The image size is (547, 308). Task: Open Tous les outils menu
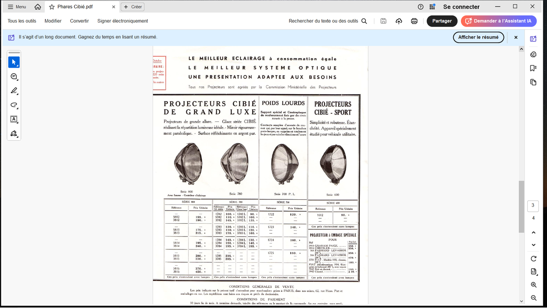22,21
